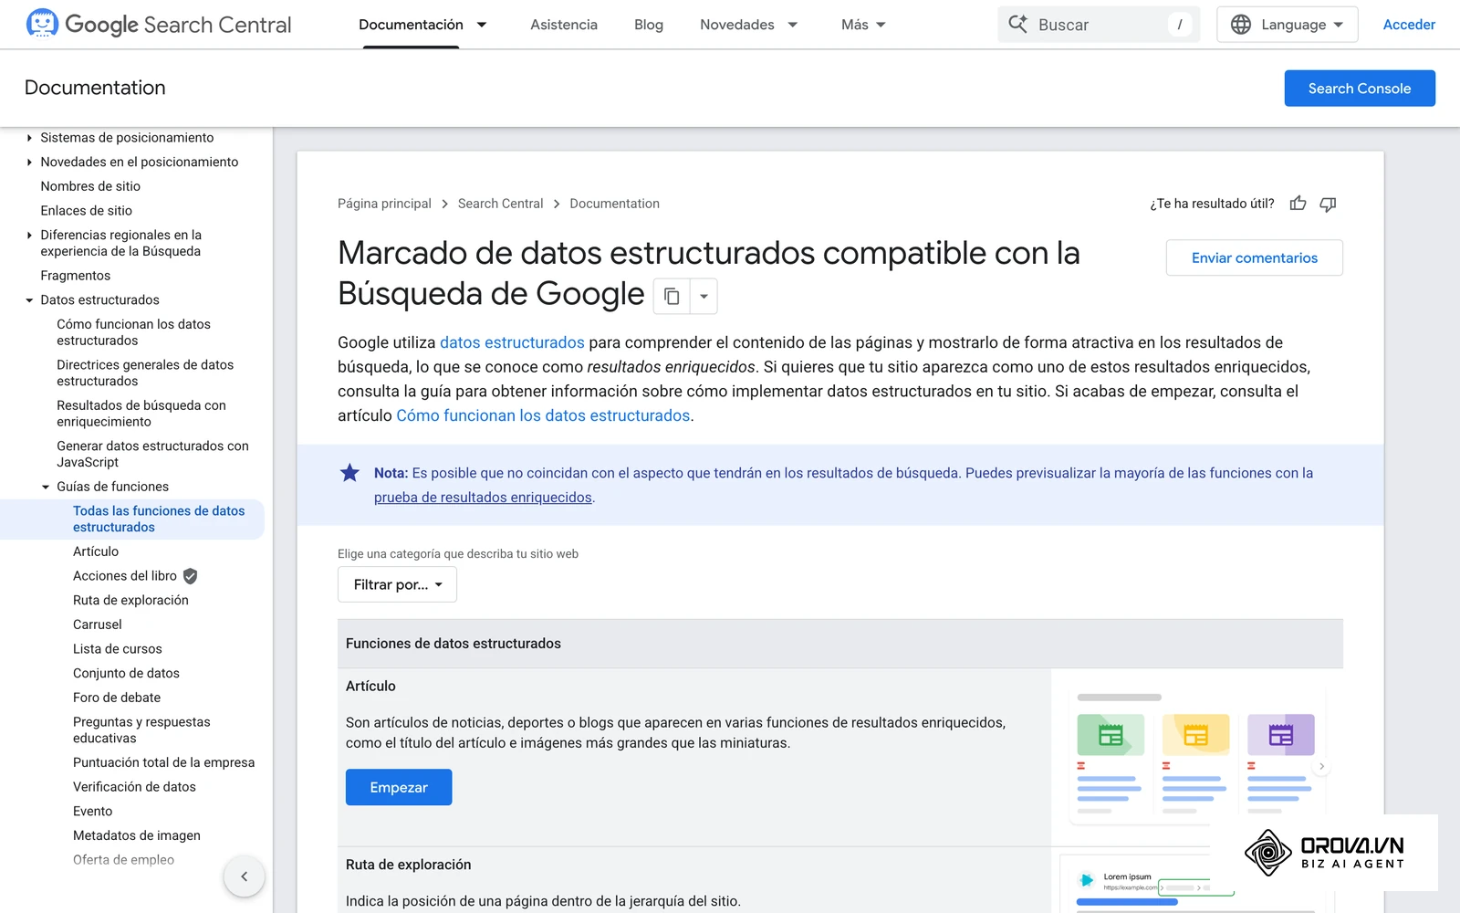The image size is (1460, 913).
Task: Collapse the Guías de funciones section
Action: pyautogui.click(x=46, y=488)
